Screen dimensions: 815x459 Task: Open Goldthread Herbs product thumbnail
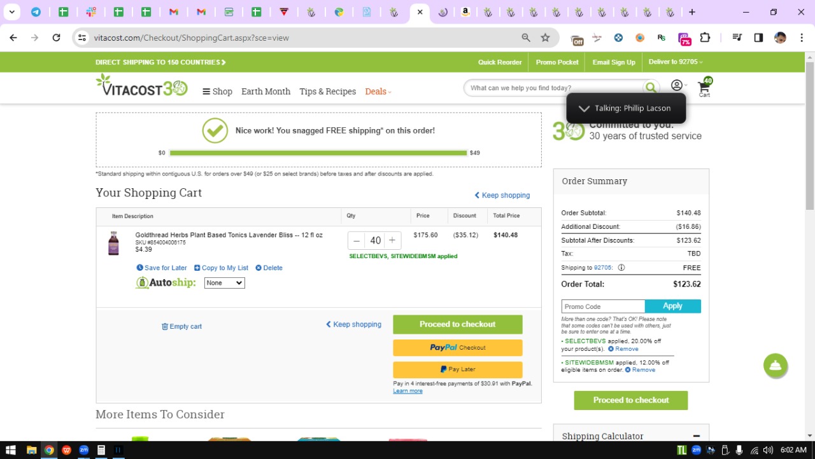click(113, 243)
